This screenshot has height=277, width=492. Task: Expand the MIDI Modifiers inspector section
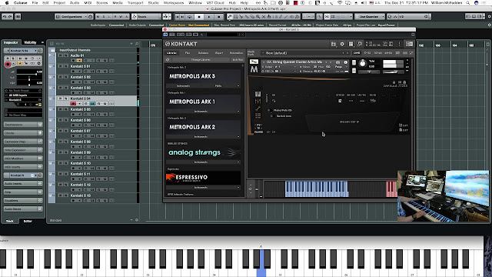click(x=22, y=159)
